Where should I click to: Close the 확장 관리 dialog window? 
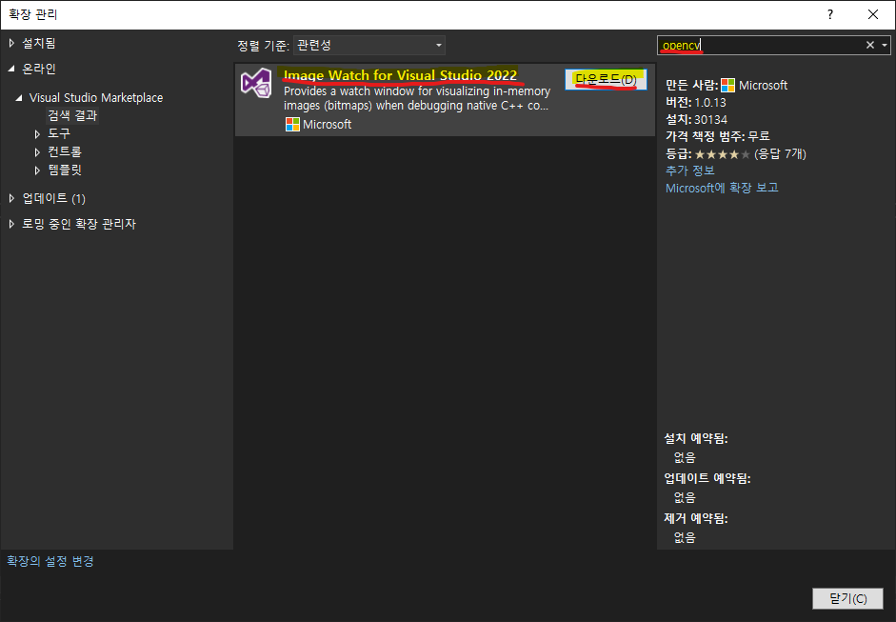[872, 15]
